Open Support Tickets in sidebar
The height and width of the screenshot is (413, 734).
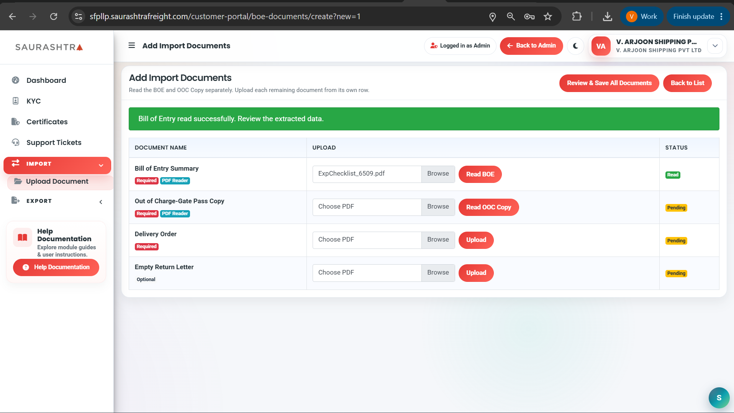click(x=54, y=142)
